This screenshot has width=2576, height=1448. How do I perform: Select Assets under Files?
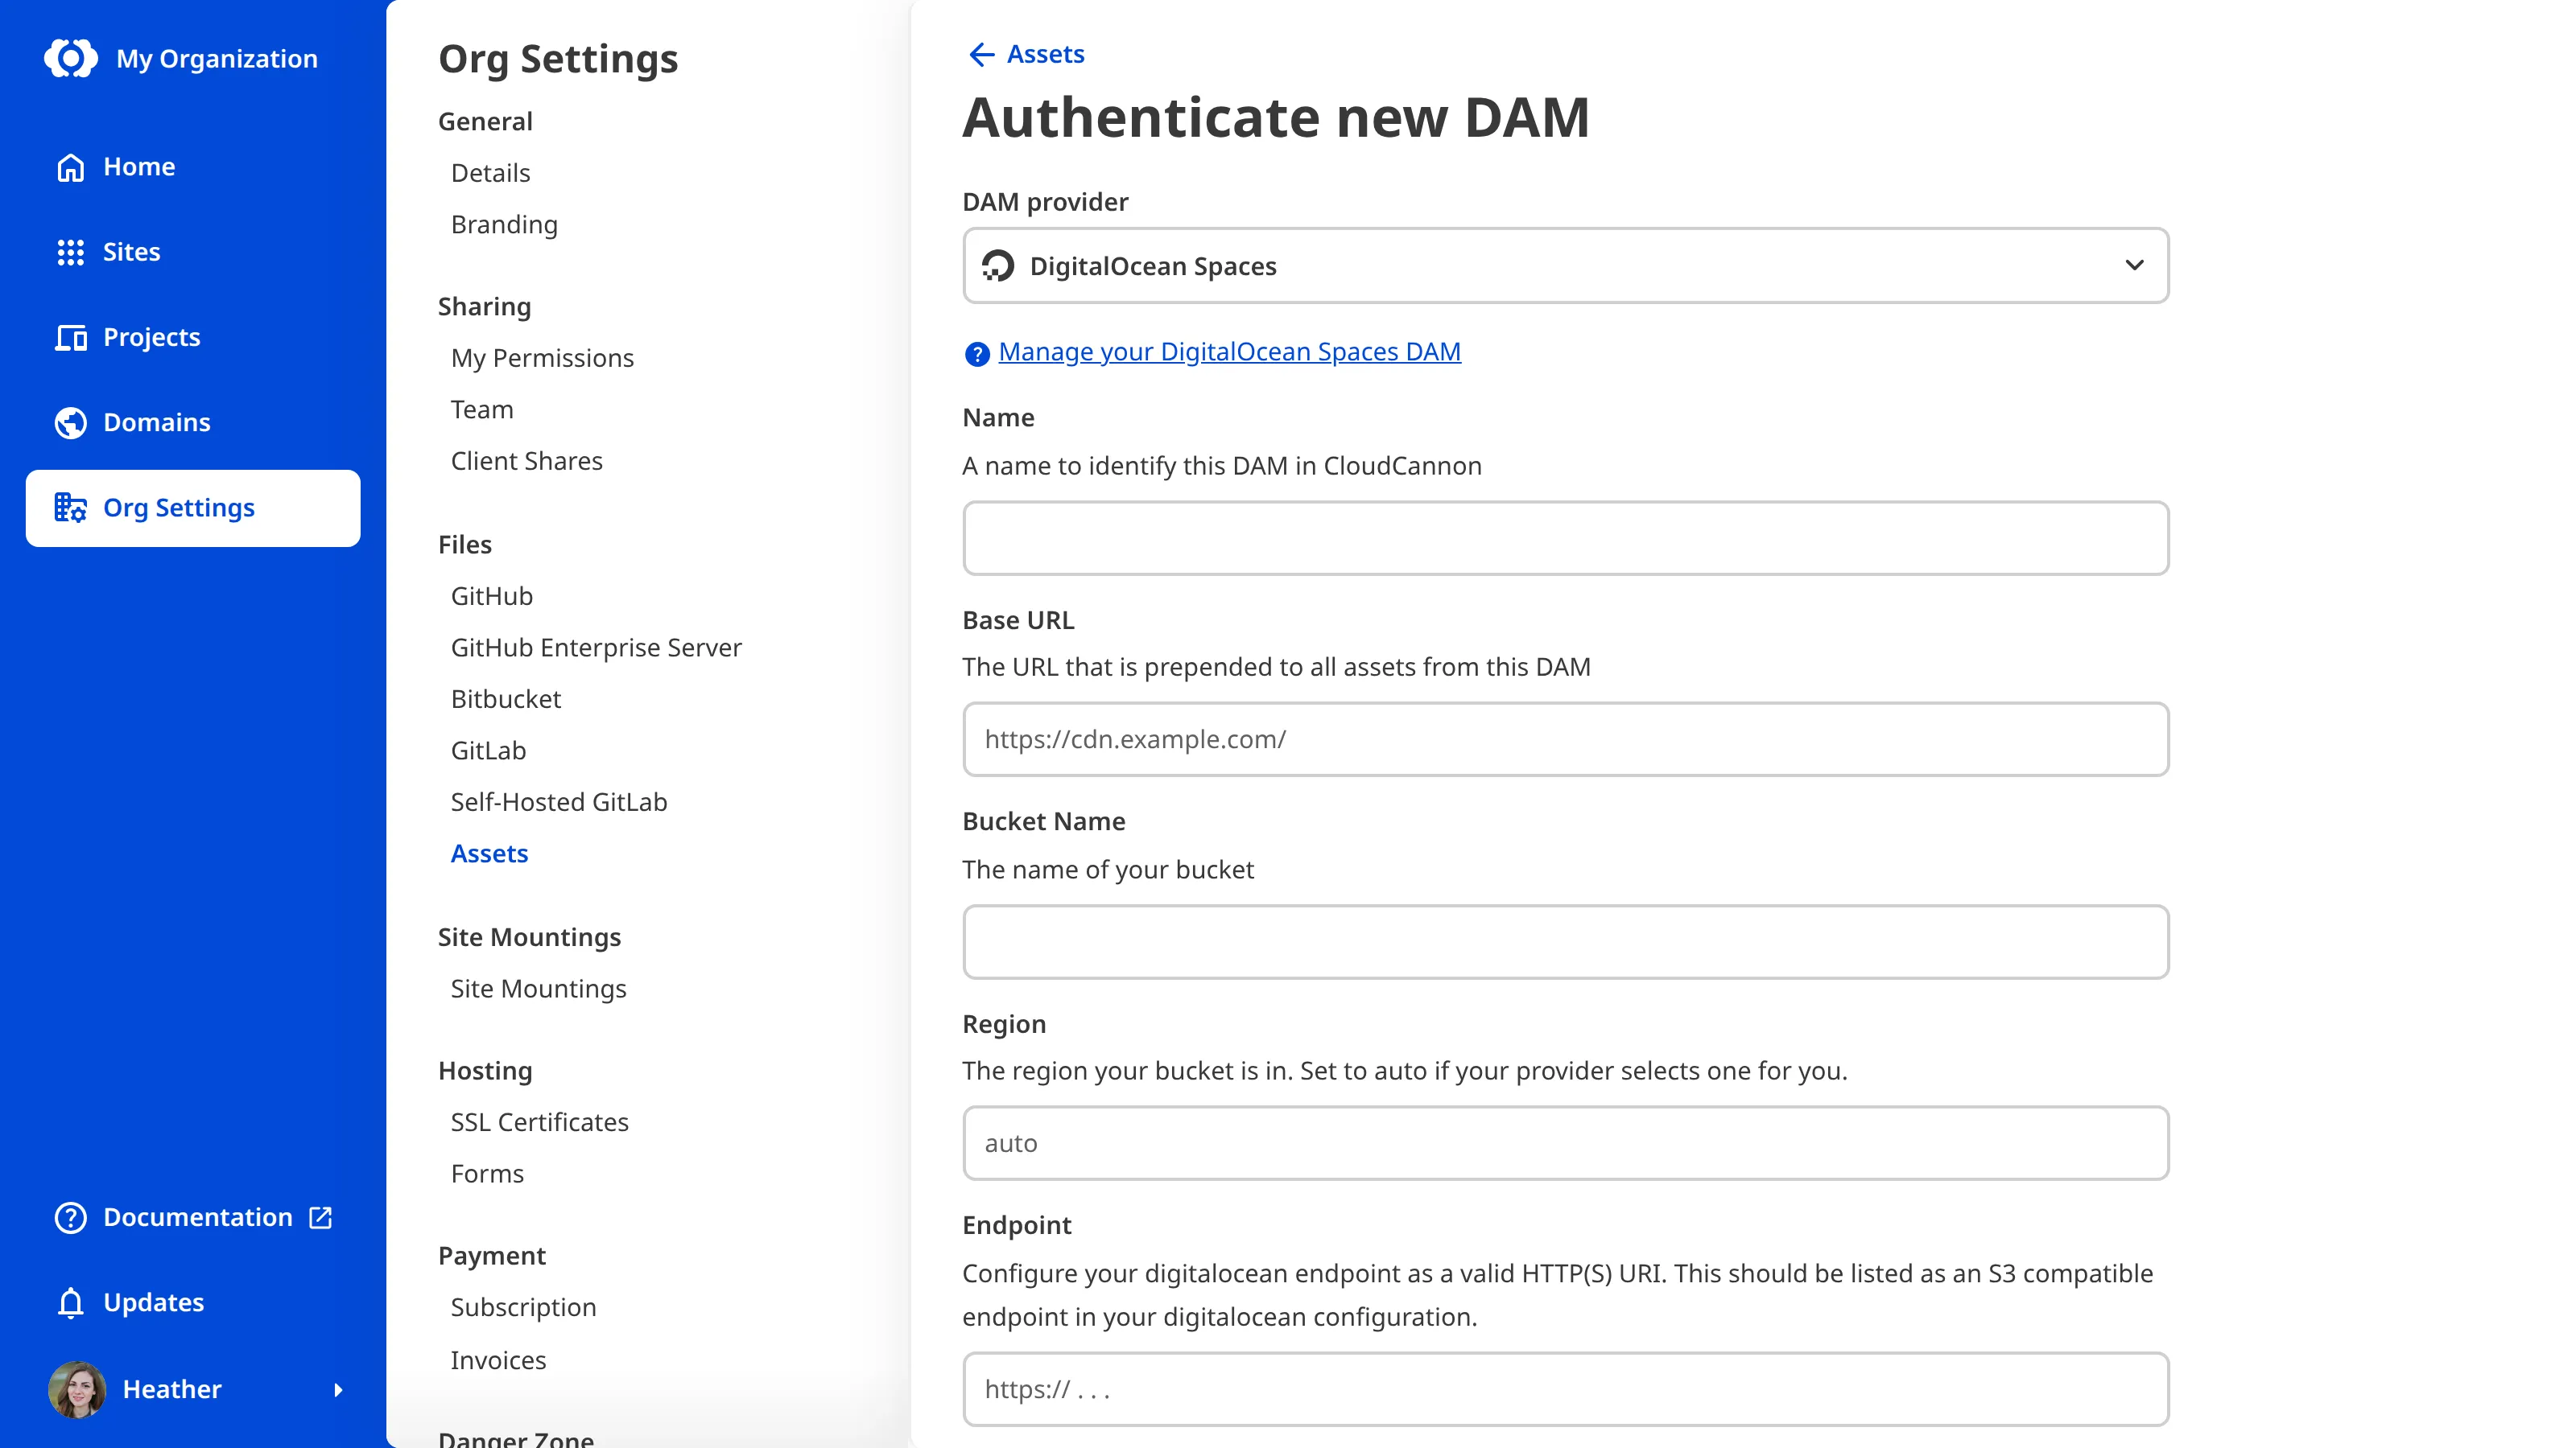(489, 854)
